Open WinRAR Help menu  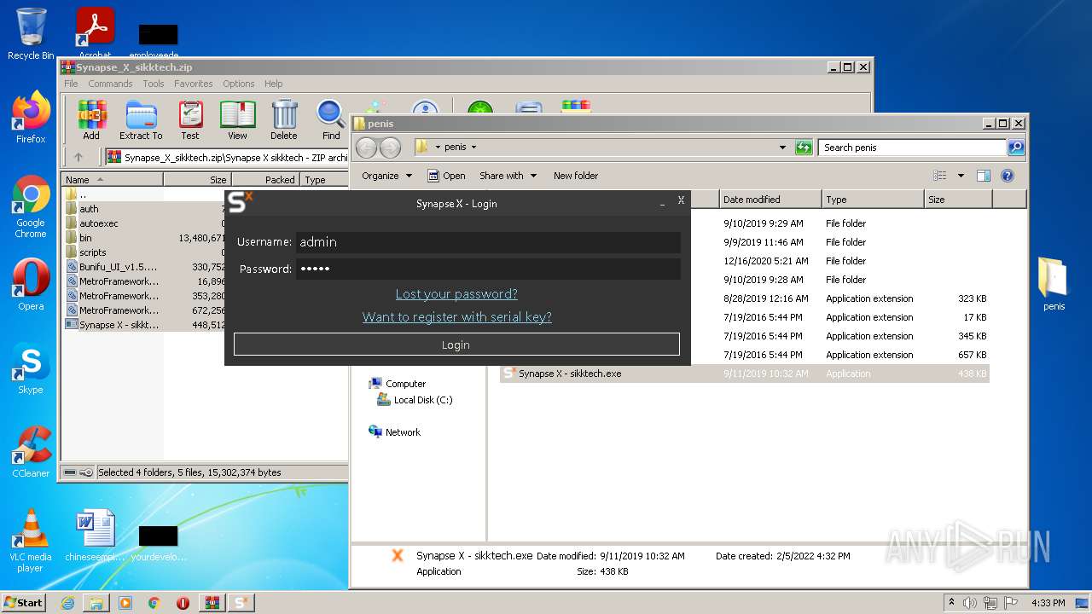click(x=273, y=84)
